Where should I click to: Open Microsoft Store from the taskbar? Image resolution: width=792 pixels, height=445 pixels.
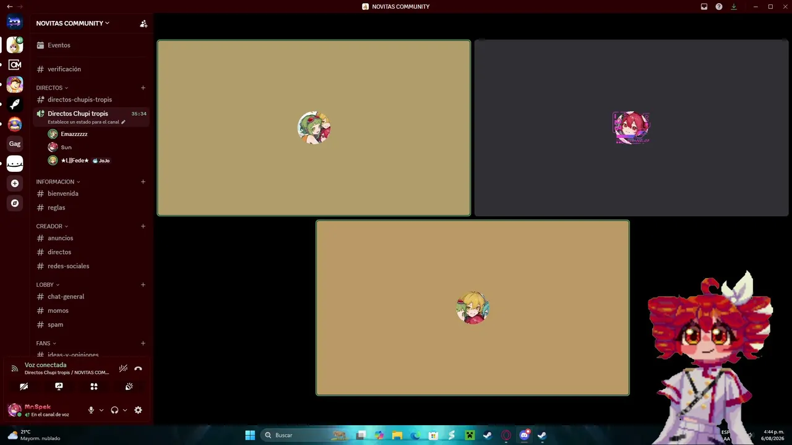433,435
